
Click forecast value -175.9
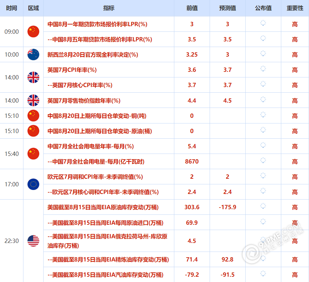pos(227,207)
